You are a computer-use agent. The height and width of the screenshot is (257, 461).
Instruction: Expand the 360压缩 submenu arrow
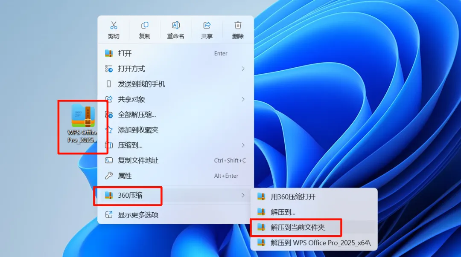click(243, 195)
